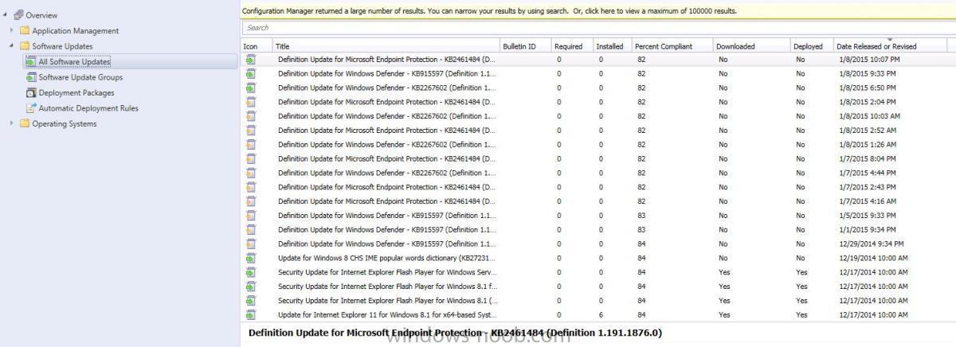
Task: Select the Endpoint Protection title dated 1/8/2015 10:07 PM
Action: pyautogui.click(x=386, y=60)
